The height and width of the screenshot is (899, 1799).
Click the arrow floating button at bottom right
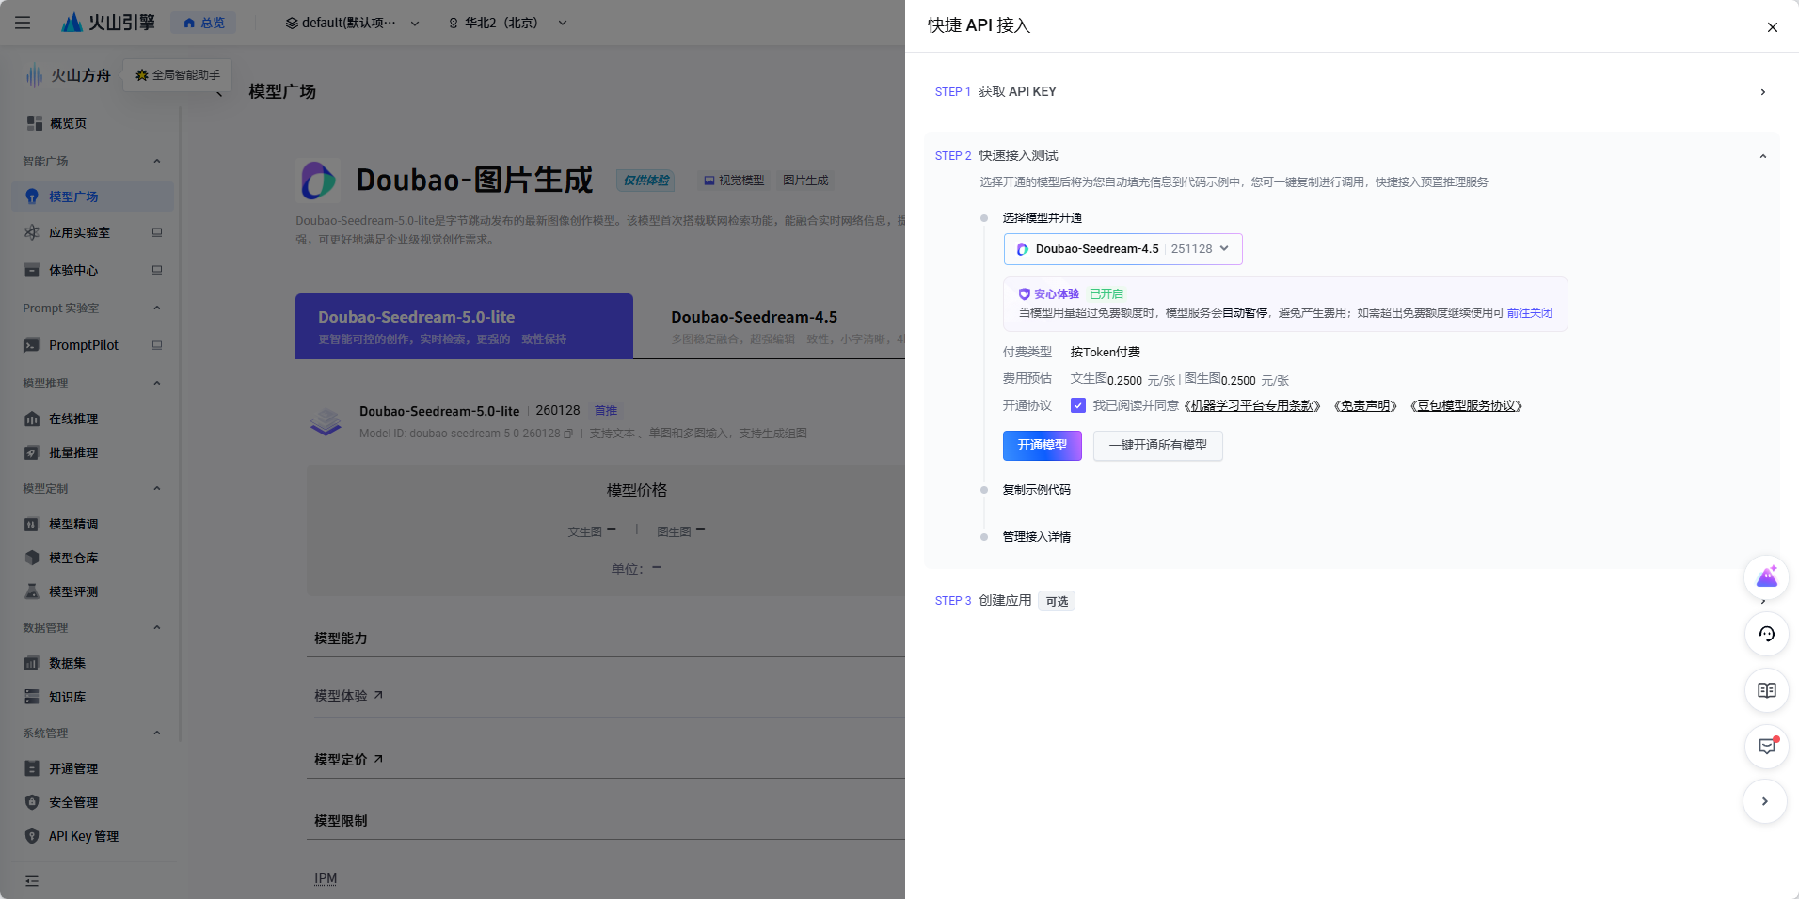click(x=1765, y=801)
